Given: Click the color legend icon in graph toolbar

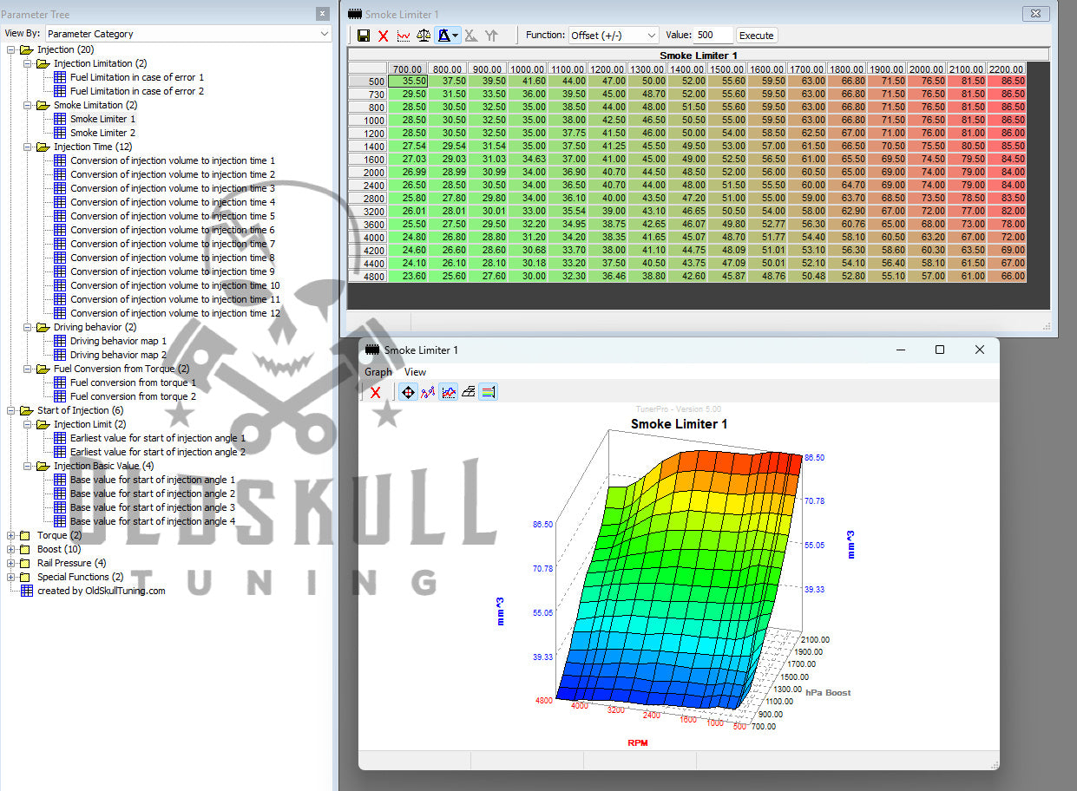Looking at the screenshot, I should pos(488,391).
